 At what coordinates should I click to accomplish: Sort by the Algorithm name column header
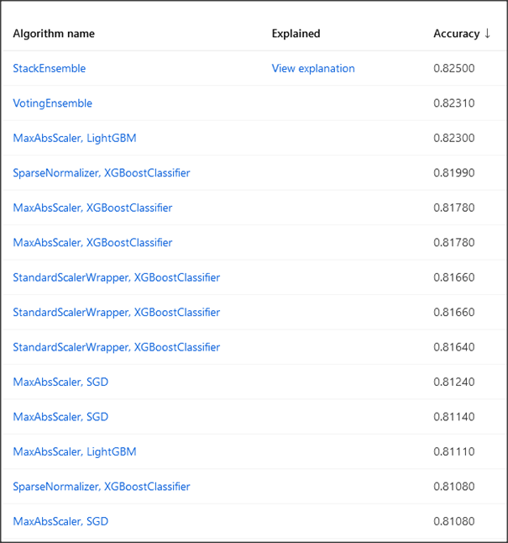coord(54,34)
